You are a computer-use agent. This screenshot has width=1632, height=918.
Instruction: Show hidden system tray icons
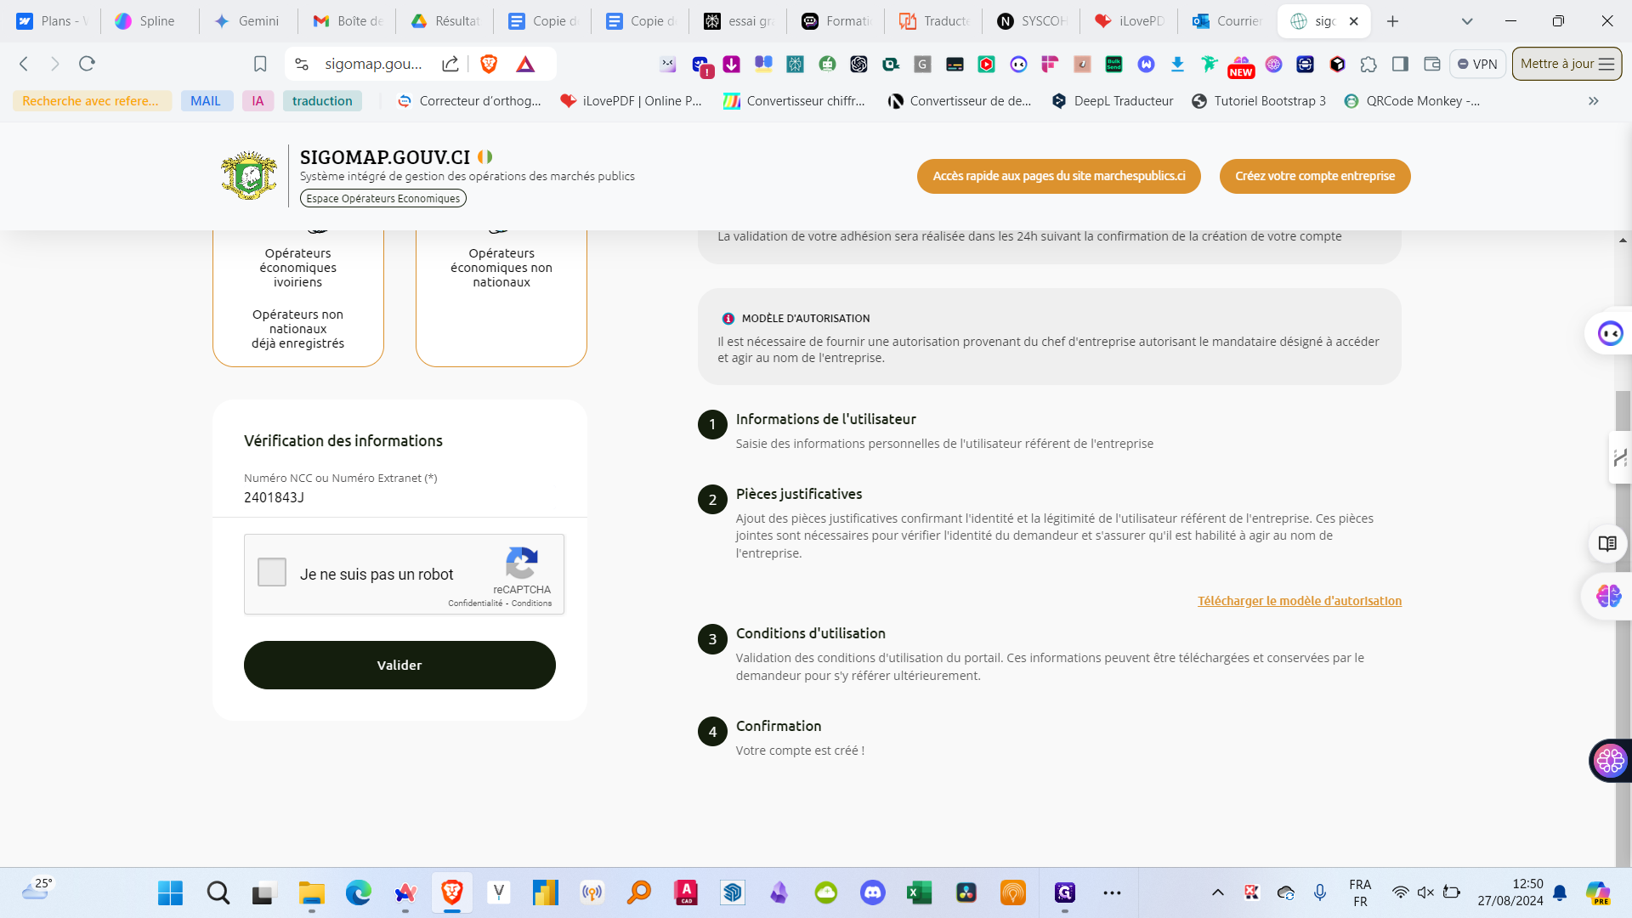point(1217,892)
